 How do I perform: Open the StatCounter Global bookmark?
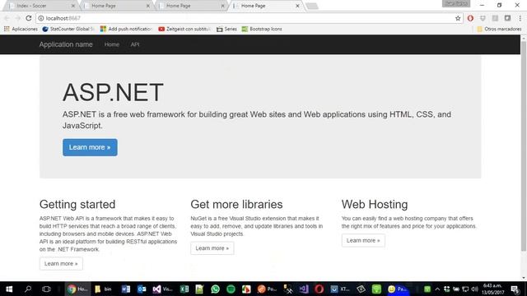pyautogui.click(x=68, y=30)
